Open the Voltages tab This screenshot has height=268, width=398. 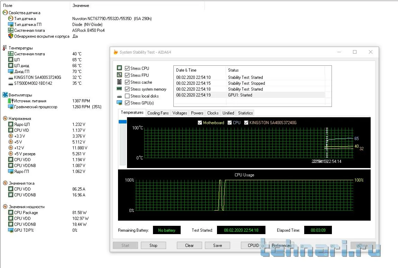click(x=180, y=113)
